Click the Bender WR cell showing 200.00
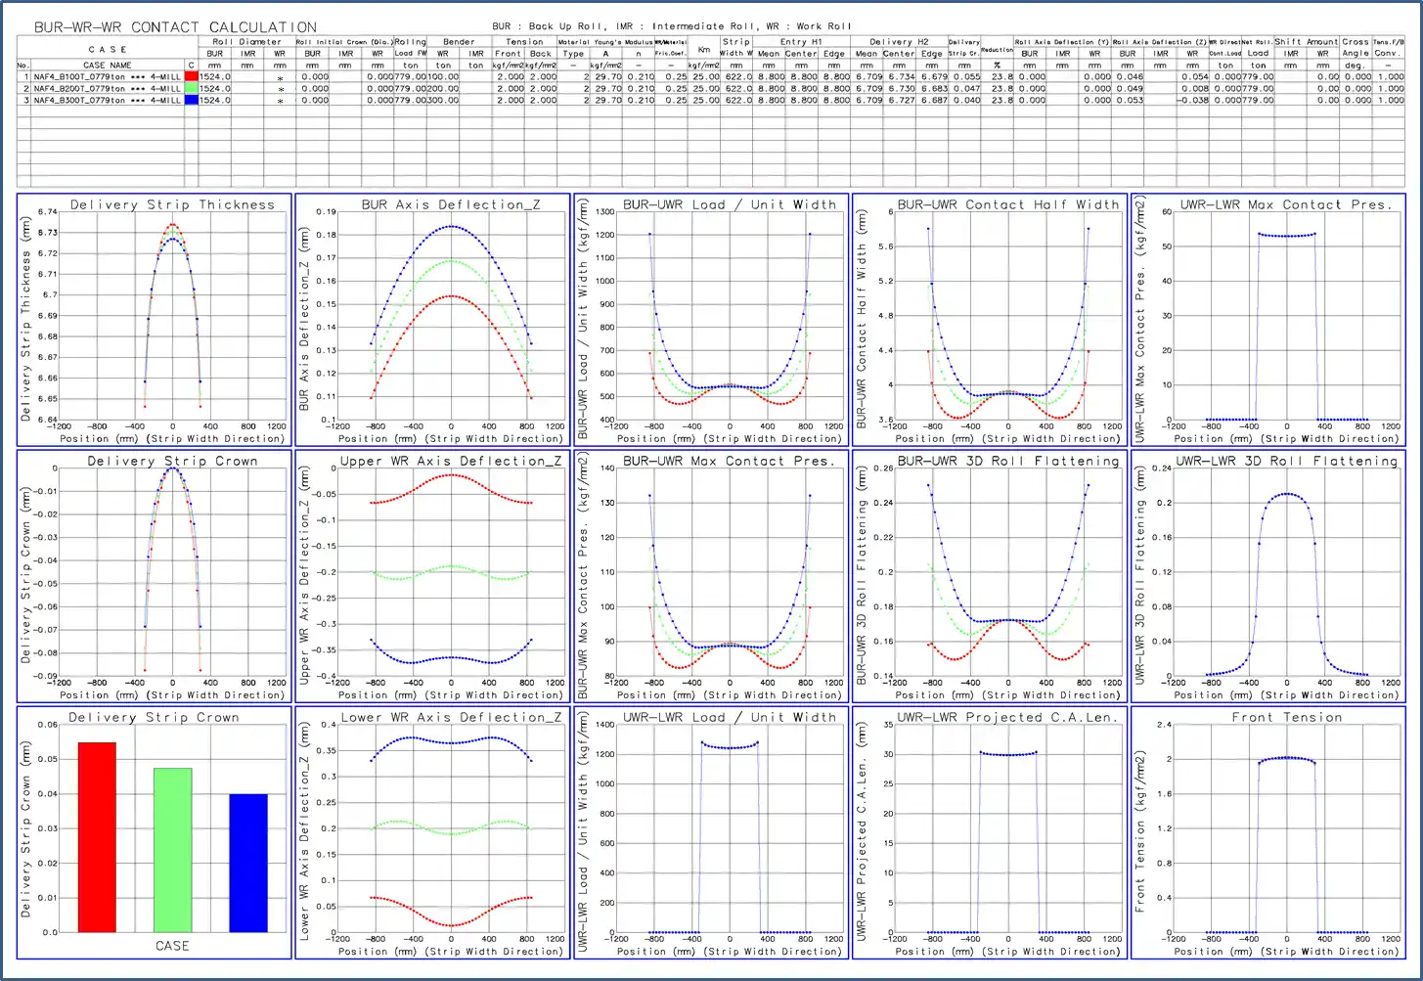 tap(443, 88)
